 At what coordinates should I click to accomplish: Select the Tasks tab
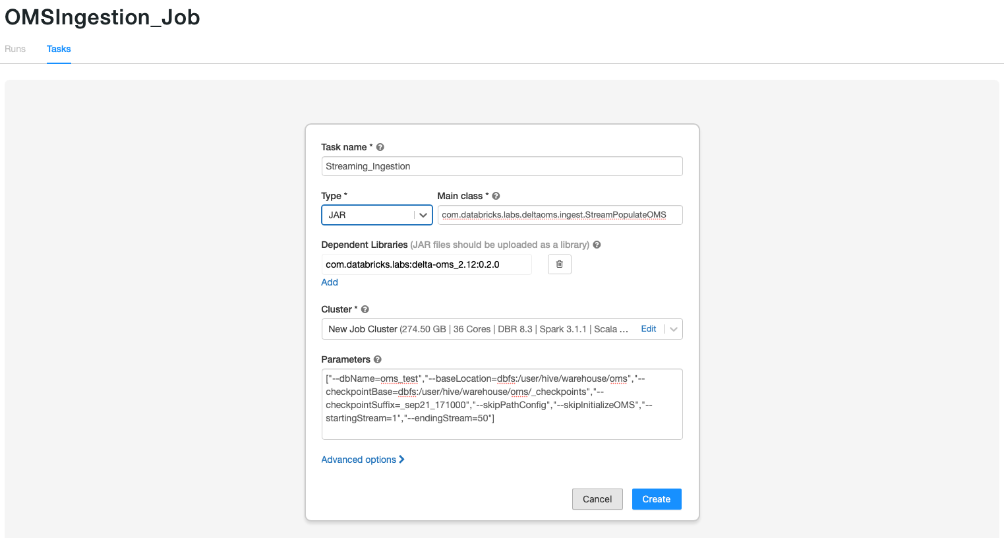coord(59,49)
